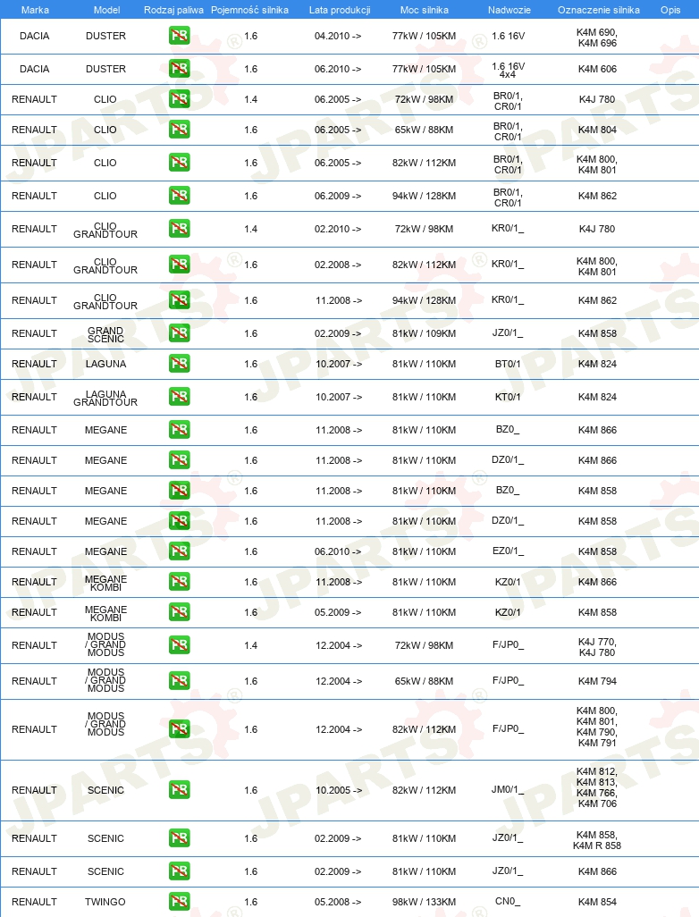This screenshot has height=917, width=699.
Task: Click the fuel icon in the Duster K4M 606 row
Action: 179,69
